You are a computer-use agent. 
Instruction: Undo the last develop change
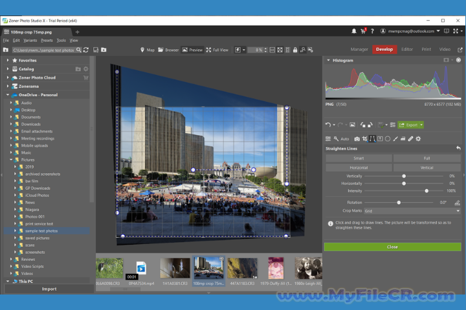(x=328, y=125)
